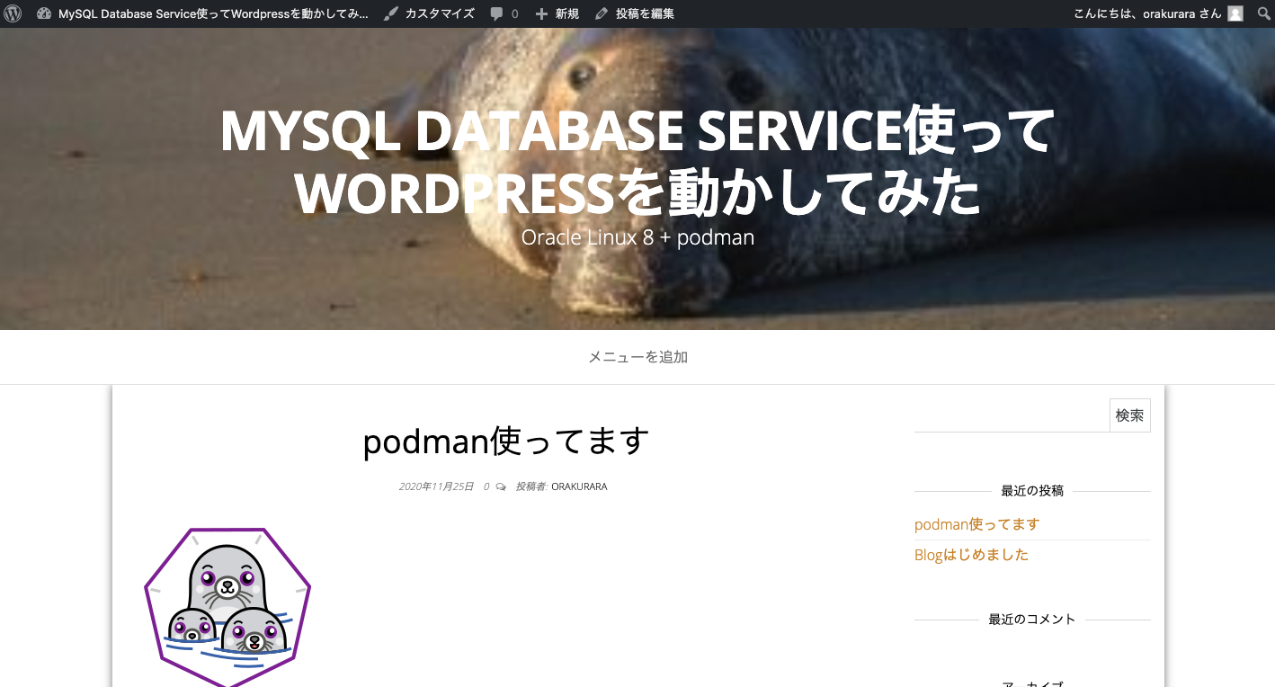Click the pencil icon for post editing
Screen dimensions: 1275x687
pos(602,13)
